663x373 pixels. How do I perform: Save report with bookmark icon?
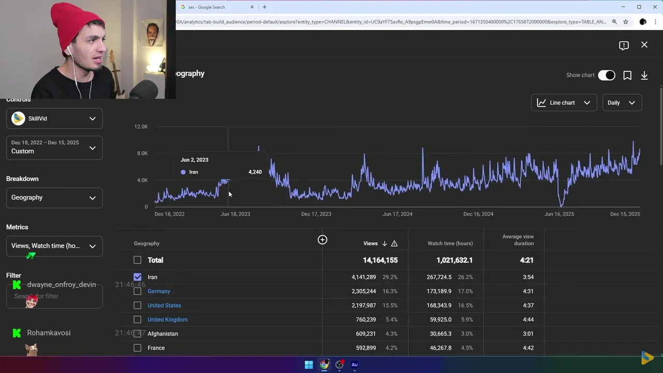coord(627,76)
